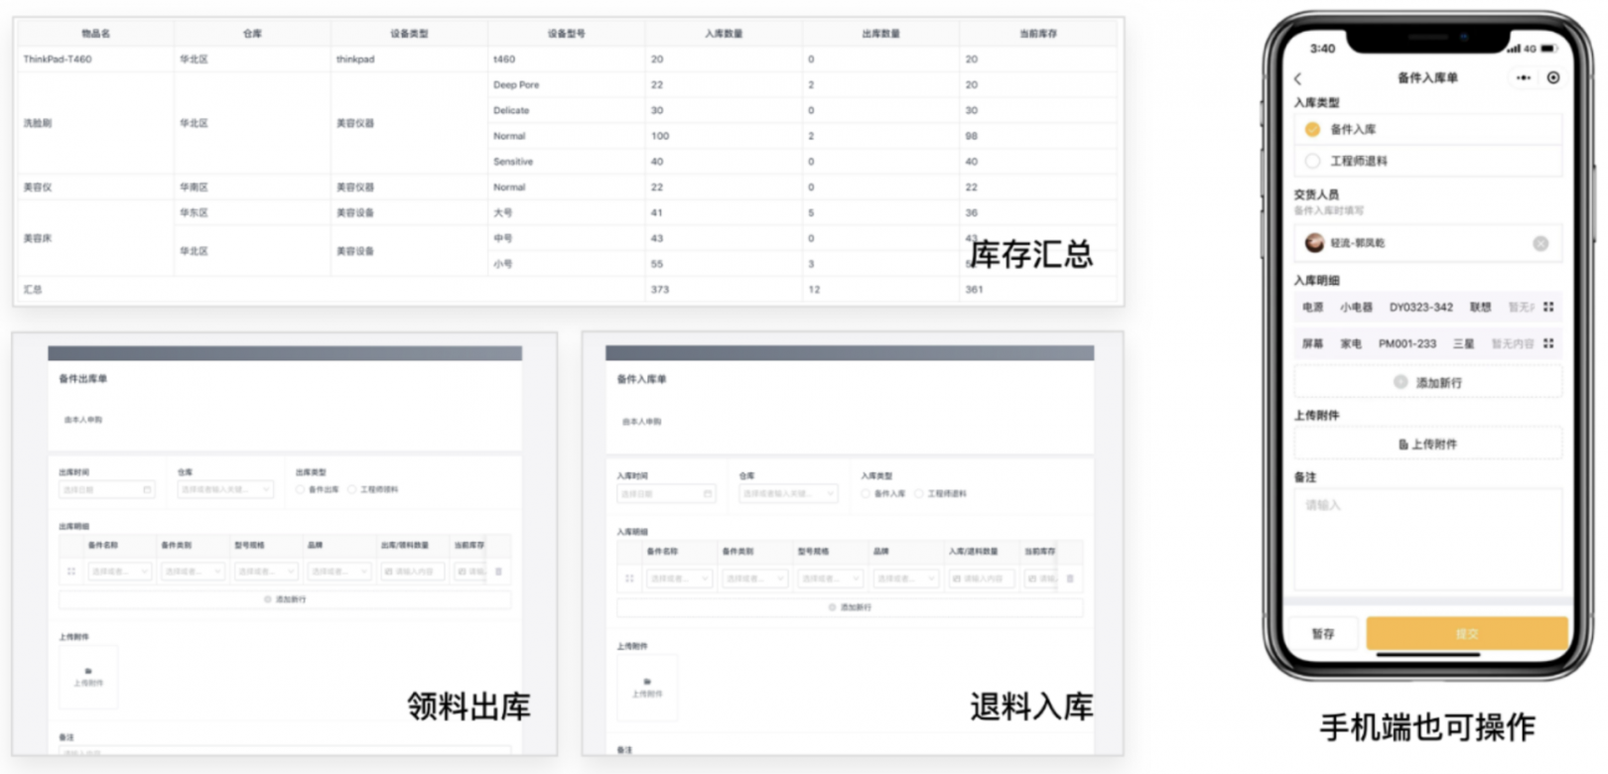Select 备件入库 radio on the phone
The image size is (1608, 774).
(x=1312, y=129)
